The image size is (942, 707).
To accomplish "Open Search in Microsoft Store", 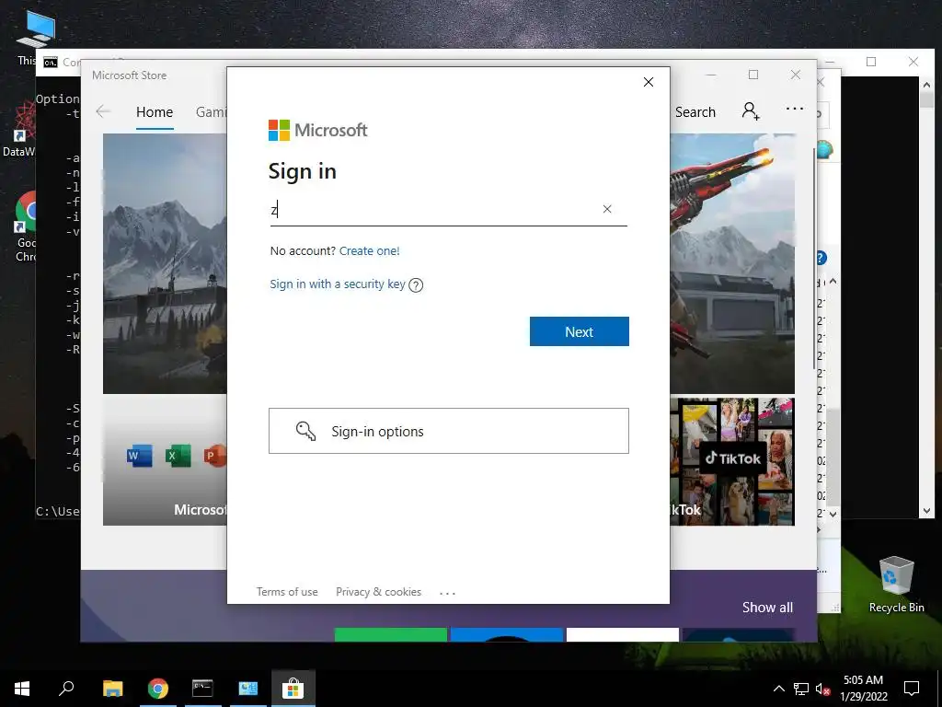I will [x=695, y=111].
